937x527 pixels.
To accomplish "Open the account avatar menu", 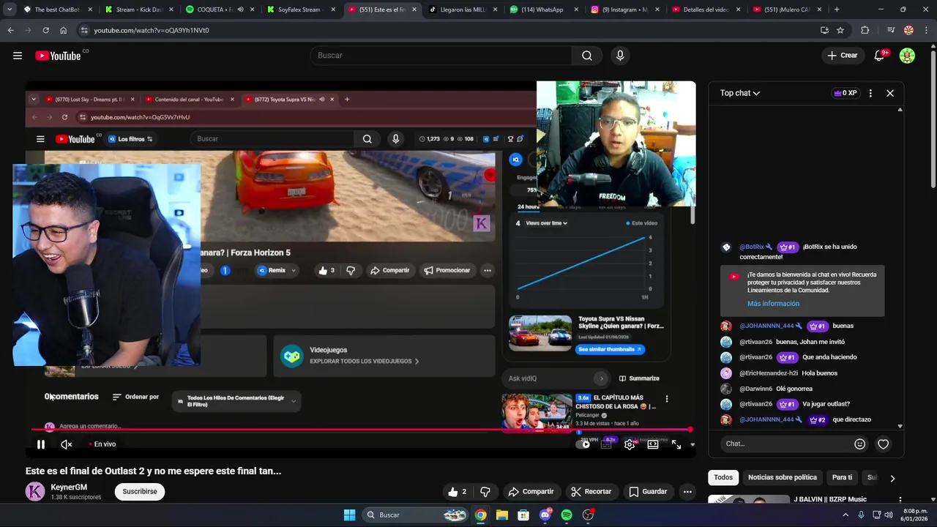I will (907, 56).
